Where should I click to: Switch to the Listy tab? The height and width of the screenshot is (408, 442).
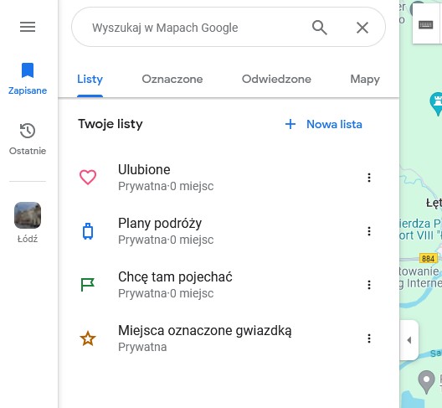click(x=90, y=80)
